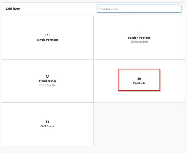
Task: Click the "Products" text label
Action: [139, 83]
